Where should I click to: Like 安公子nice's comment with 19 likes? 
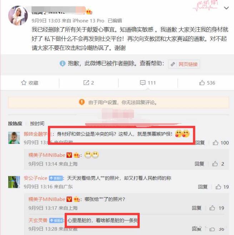click(x=218, y=187)
